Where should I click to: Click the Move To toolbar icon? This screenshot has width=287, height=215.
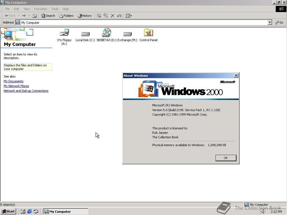pos(99,16)
